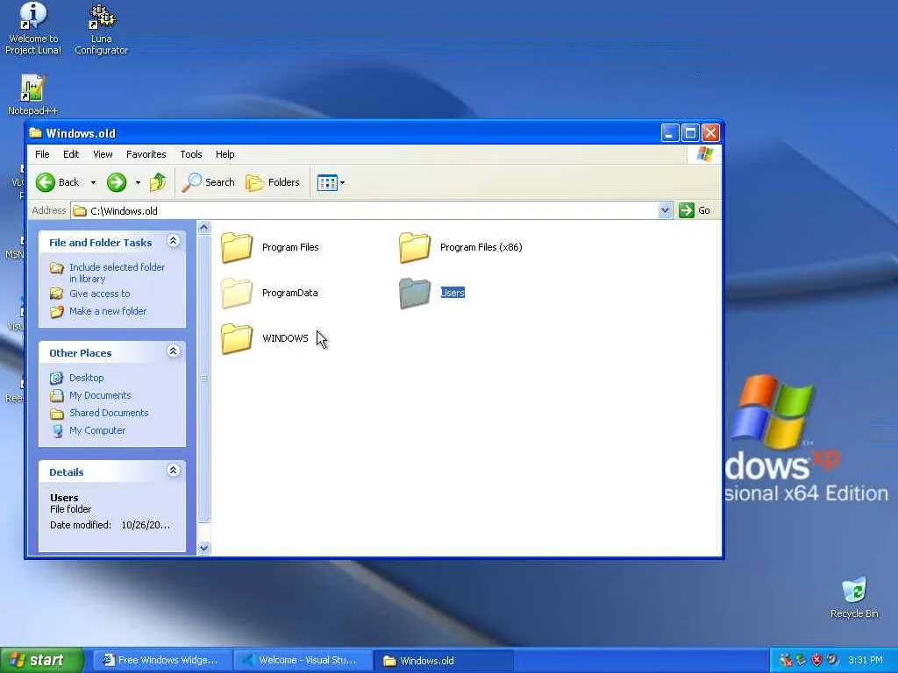Click Windows.old taskbar button
898x673 pixels.
tap(443, 661)
